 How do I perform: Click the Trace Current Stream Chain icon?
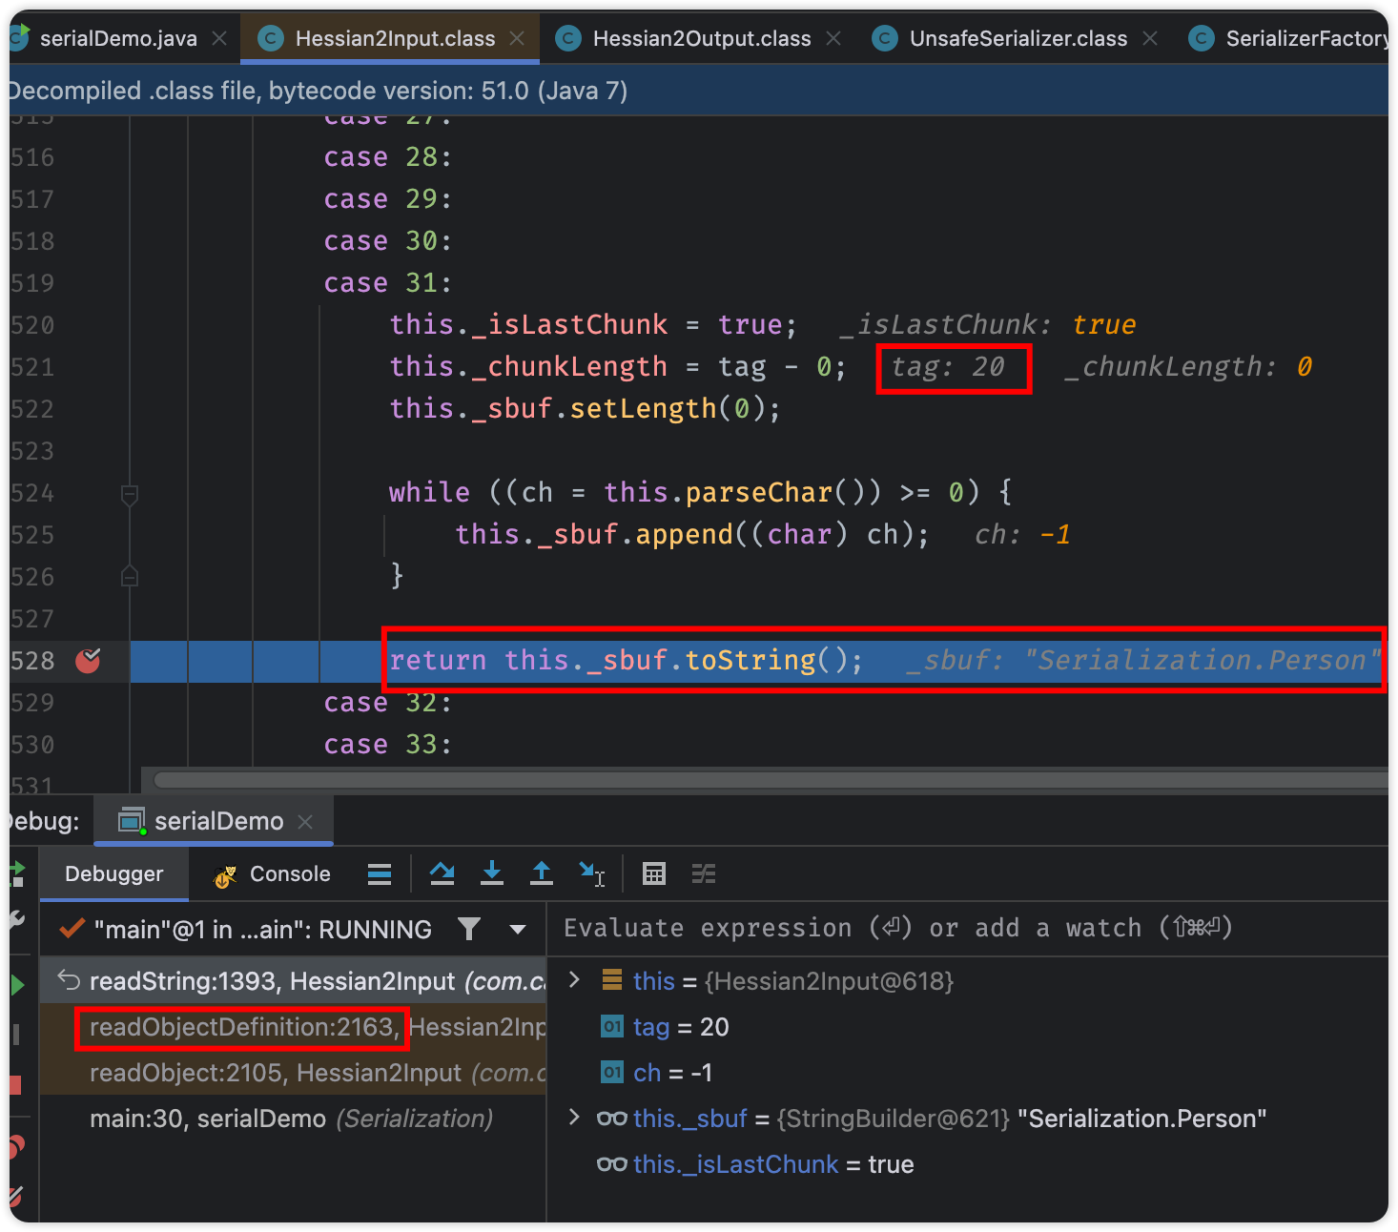(704, 873)
